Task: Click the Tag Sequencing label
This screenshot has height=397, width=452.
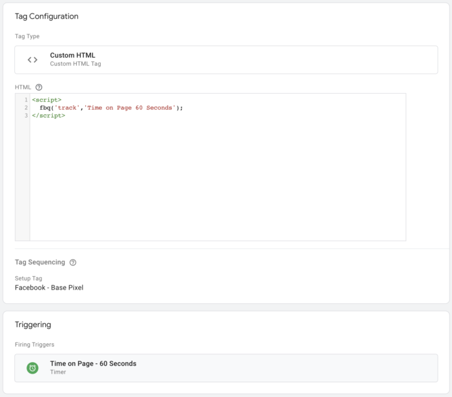Action: (x=40, y=262)
